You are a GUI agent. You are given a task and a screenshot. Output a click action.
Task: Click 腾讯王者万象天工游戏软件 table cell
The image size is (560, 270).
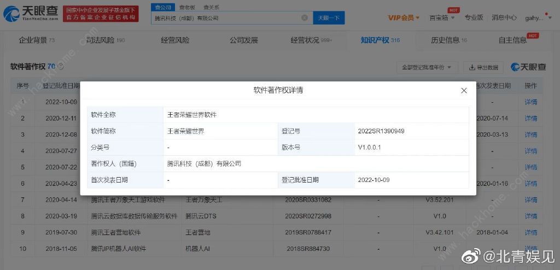click(128, 200)
